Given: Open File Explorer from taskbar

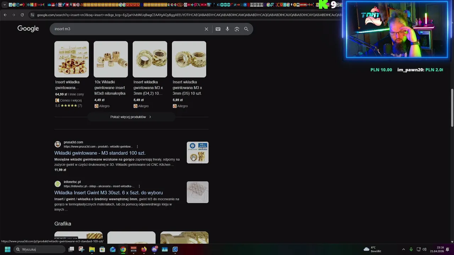Looking at the screenshot, I should 92,249.
